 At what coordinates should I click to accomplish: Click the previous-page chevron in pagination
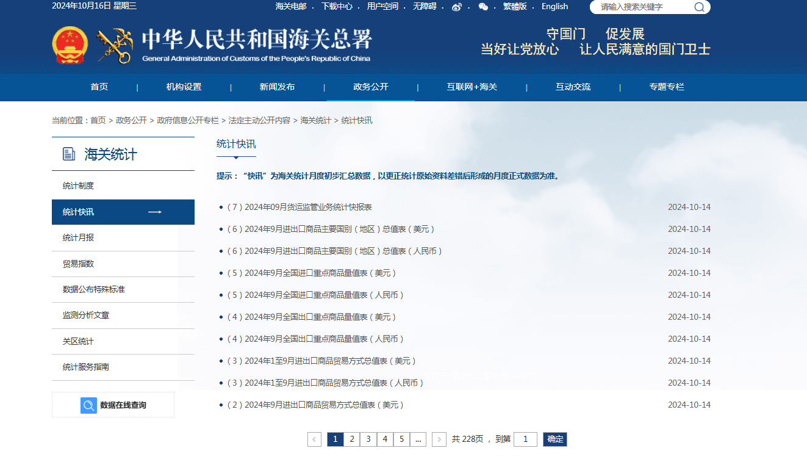[x=314, y=439]
